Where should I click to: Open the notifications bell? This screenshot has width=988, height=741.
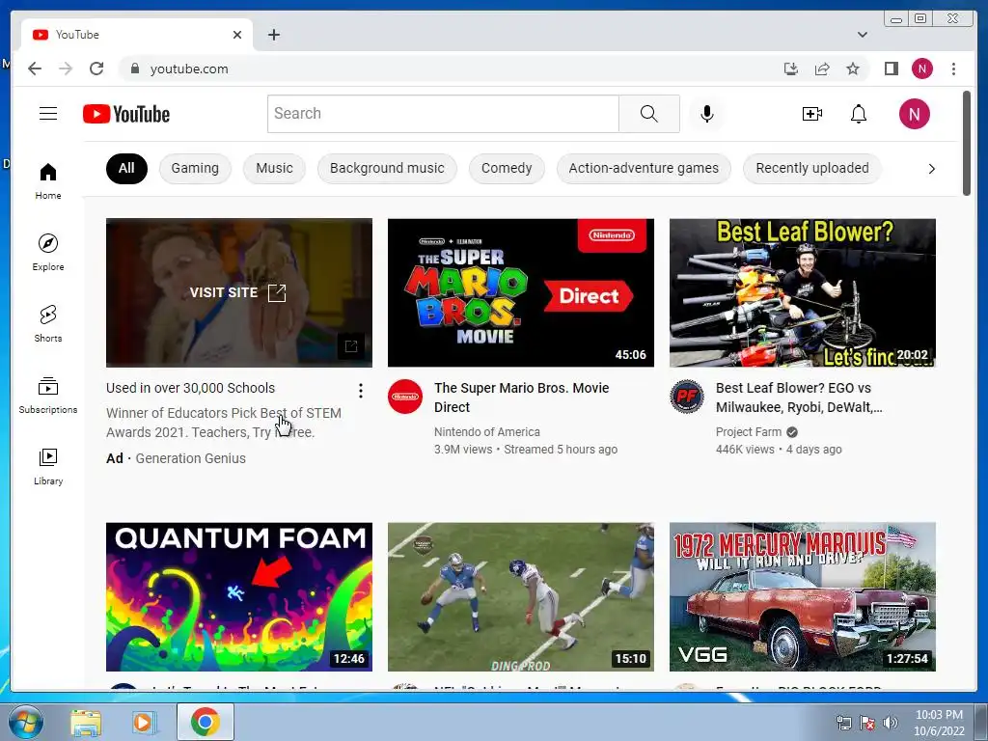click(858, 114)
